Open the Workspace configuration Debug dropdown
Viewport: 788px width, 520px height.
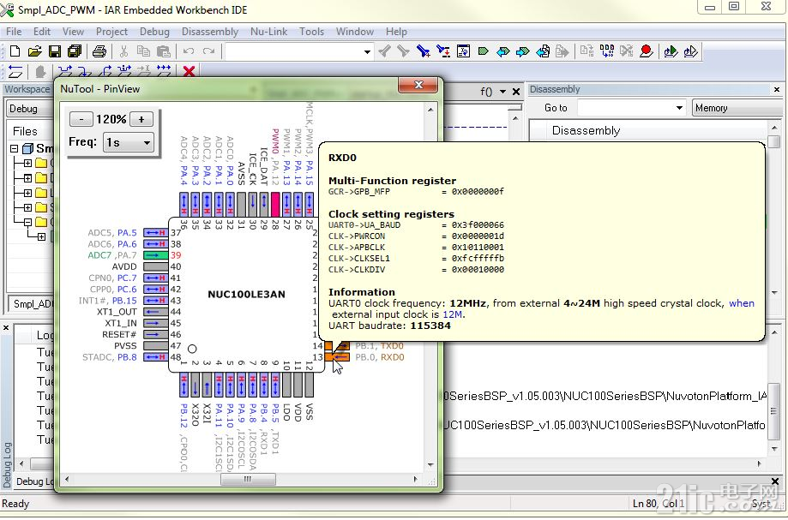[30, 109]
